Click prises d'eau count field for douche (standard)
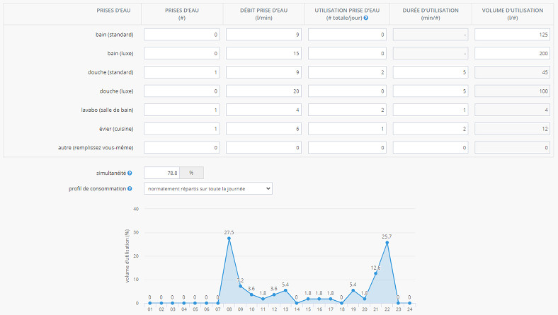The height and width of the screenshot is (315, 558). (x=182, y=71)
